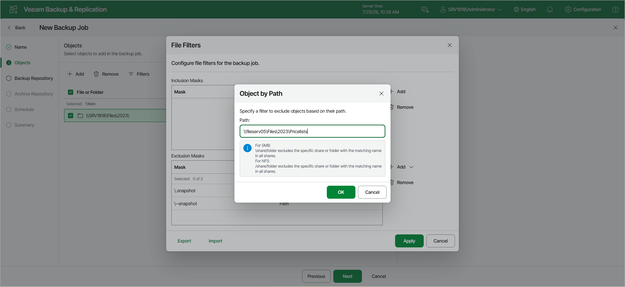Select the \~snapshot exclusion mask row
This screenshot has height=287, width=625.
tap(277, 204)
